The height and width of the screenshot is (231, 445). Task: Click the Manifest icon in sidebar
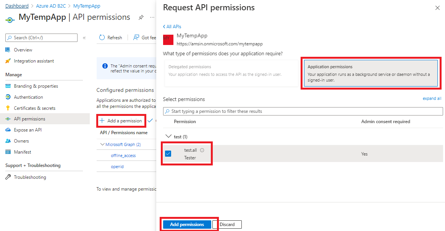click(x=8, y=152)
